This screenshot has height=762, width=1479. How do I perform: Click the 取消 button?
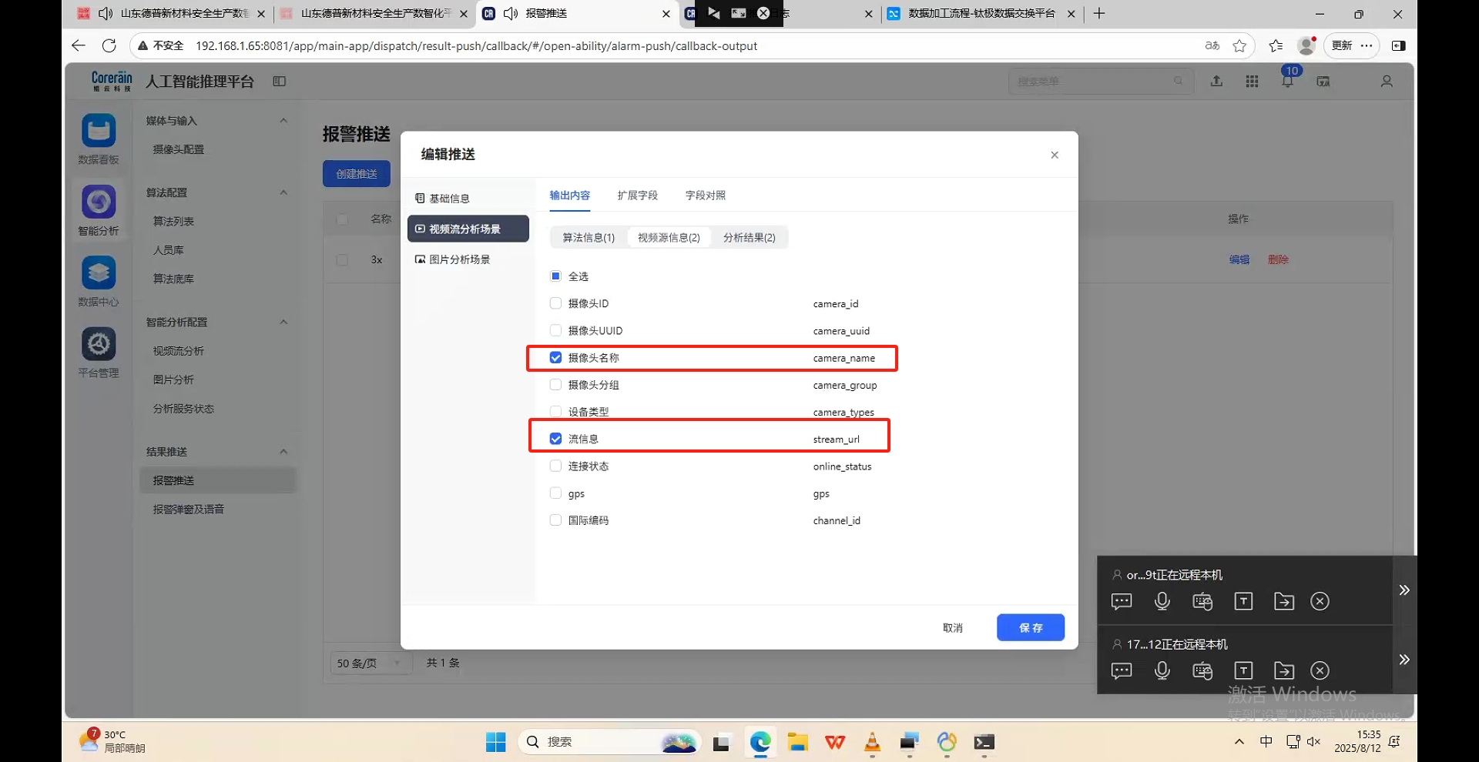953,628
